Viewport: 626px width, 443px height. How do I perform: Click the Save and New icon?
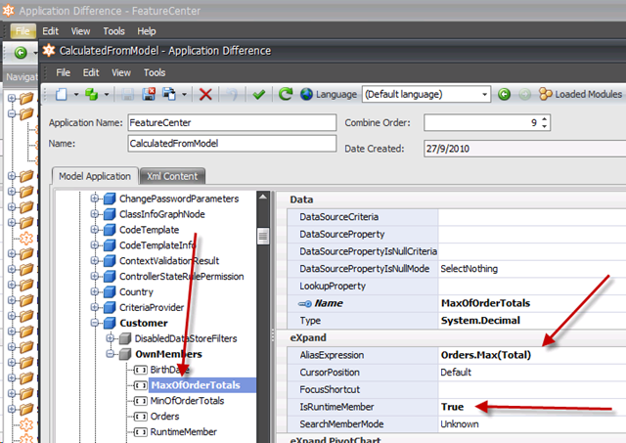[169, 94]
